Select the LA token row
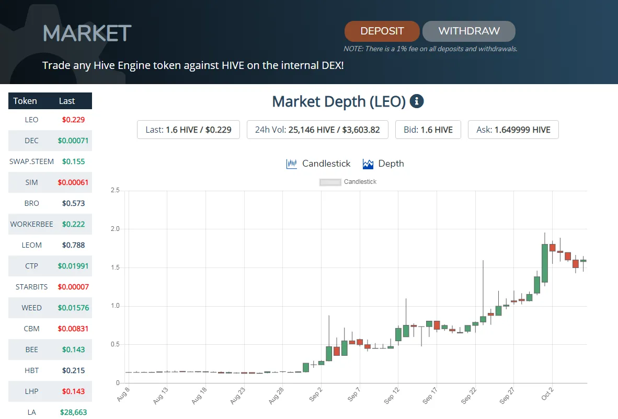Viewport: 618px width, 419px height. pos(50,410)
